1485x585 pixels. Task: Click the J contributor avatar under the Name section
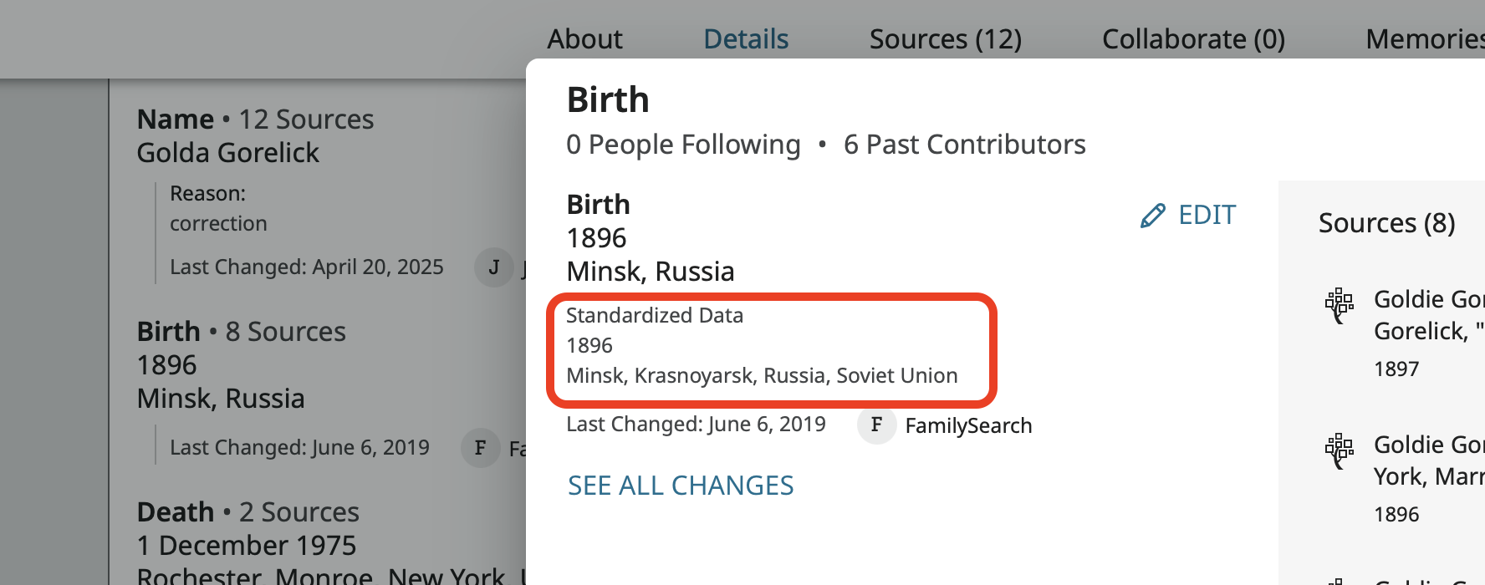click(x=493, y=267)
